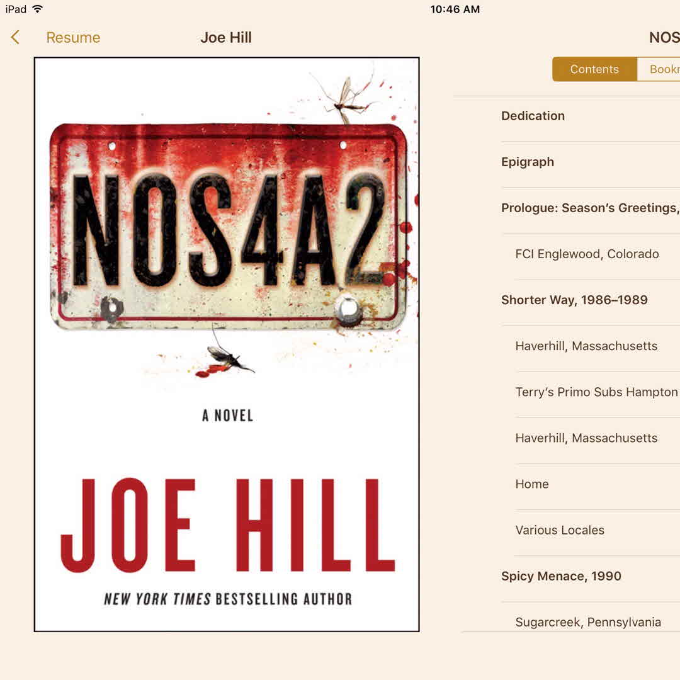Tap the back arrow icon
This screenshot has height=680, width=680.
coord(15,37)
